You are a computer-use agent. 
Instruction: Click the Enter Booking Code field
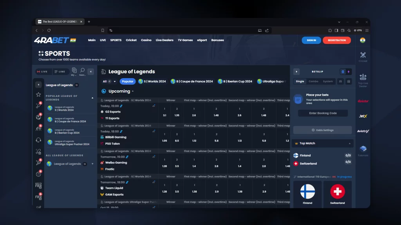323,113
